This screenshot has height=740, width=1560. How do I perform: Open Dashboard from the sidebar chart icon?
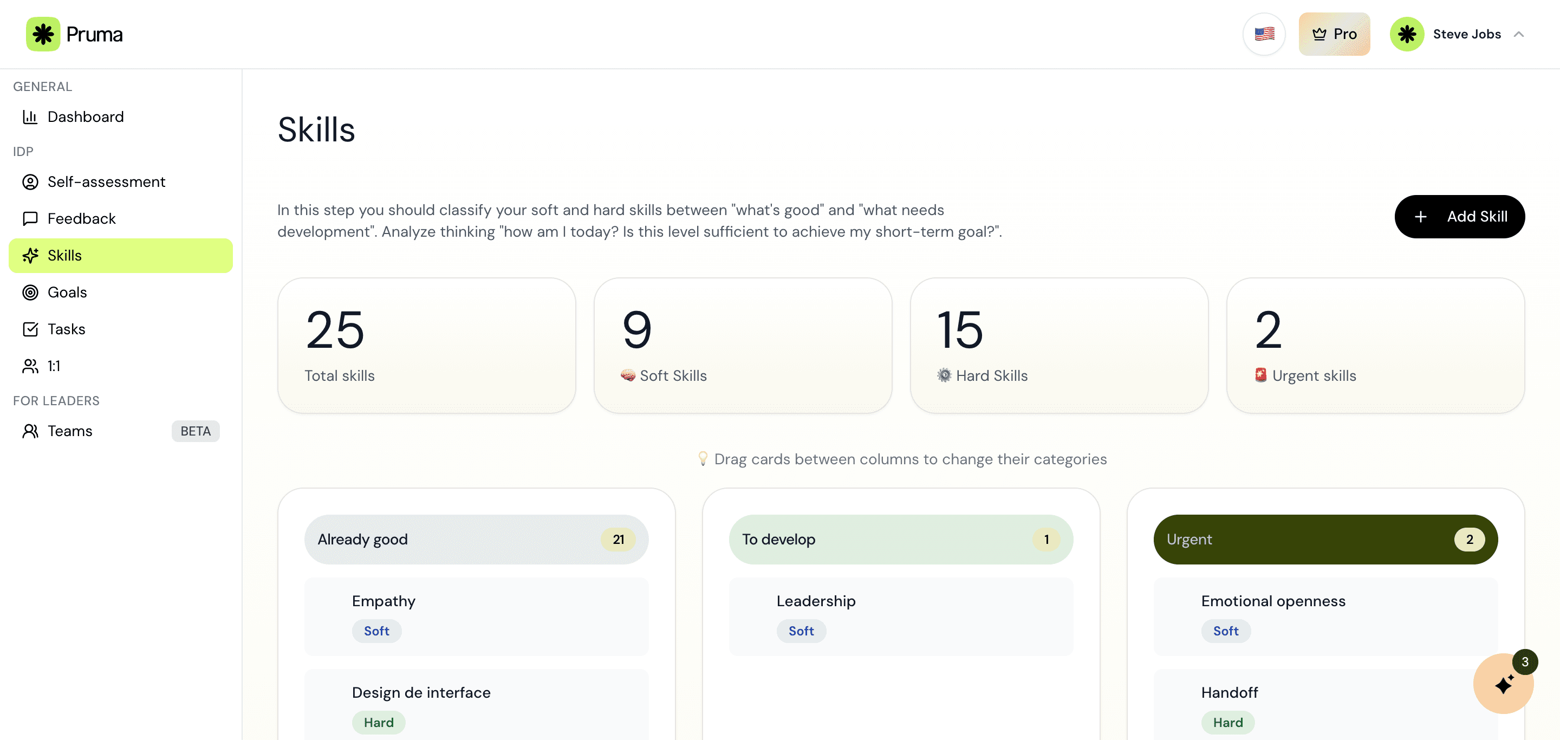click(30, 117)
